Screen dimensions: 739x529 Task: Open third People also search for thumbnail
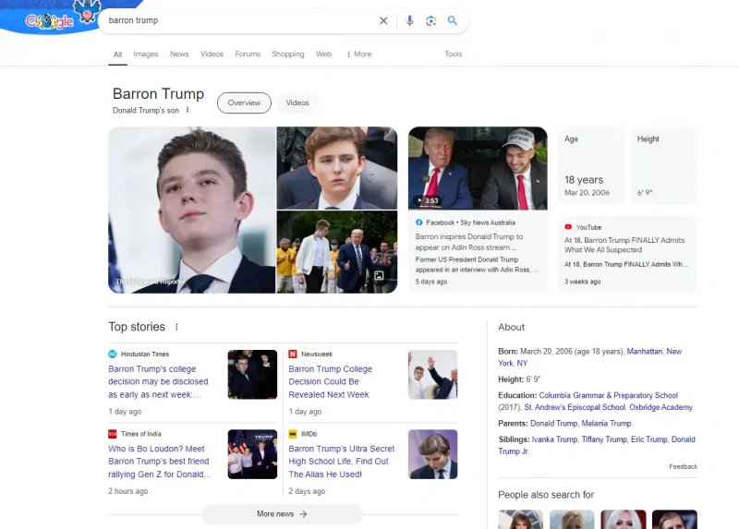[624, 519]
